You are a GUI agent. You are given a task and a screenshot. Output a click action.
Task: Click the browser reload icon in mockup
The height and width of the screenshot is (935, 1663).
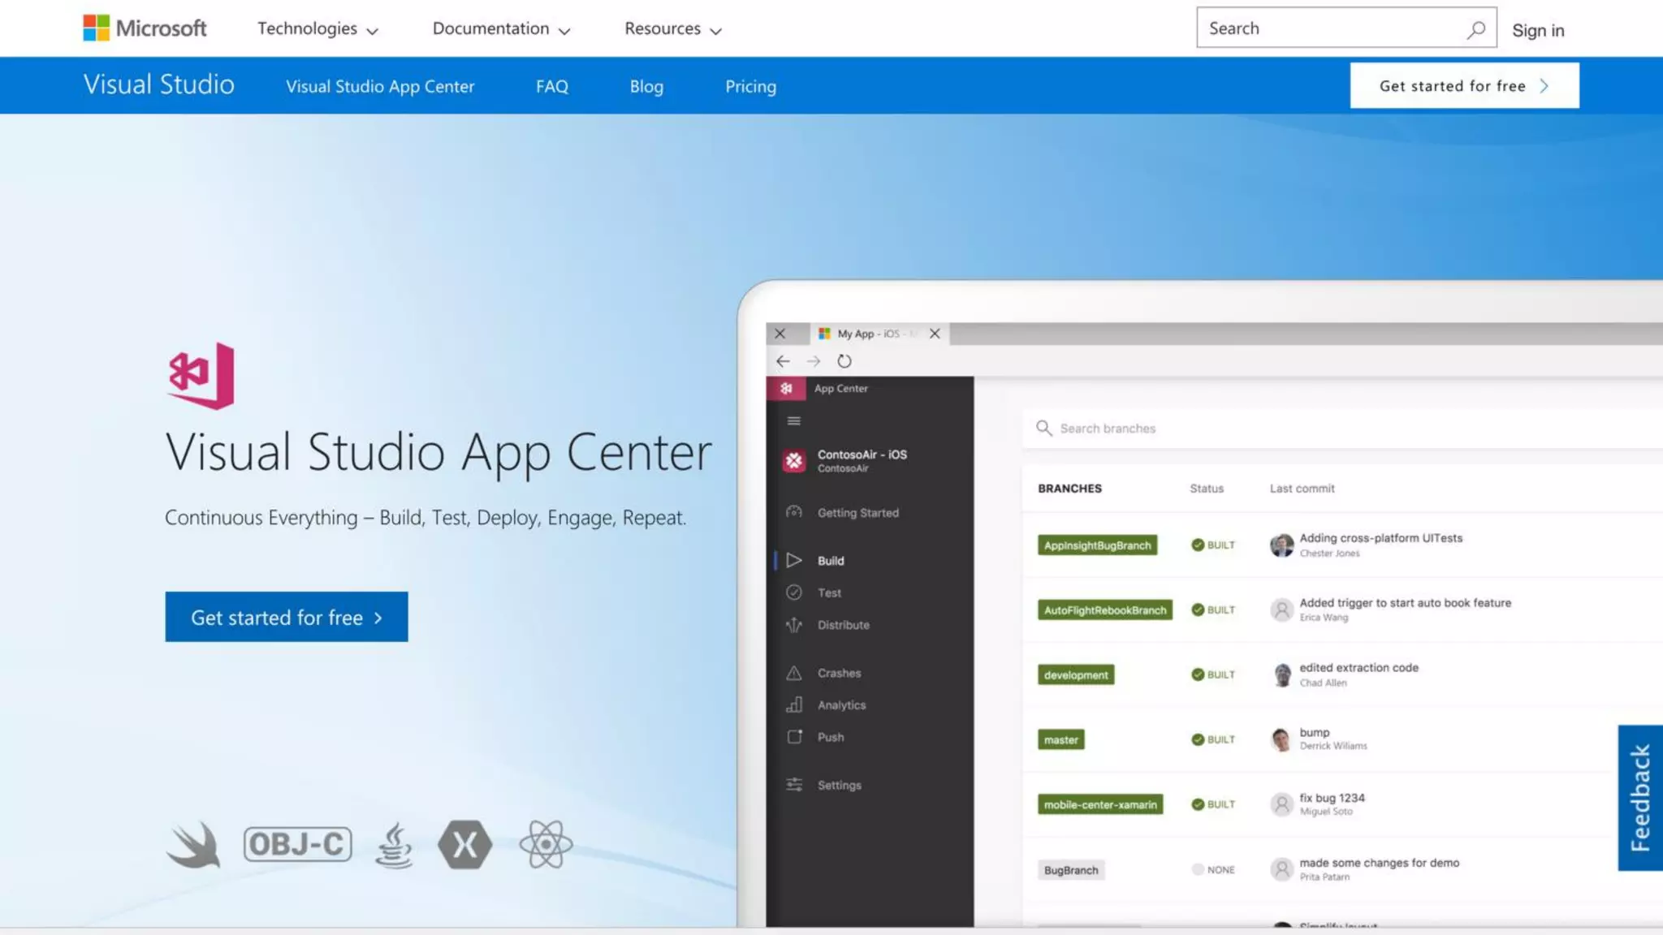(x=844, y=361)
